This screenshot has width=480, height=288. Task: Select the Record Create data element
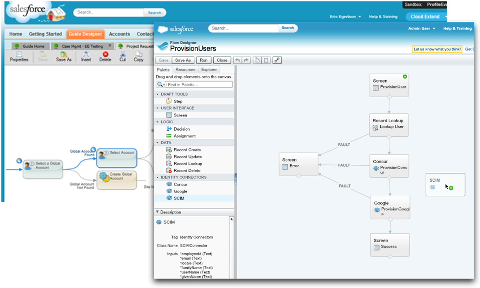click(184, 150)
